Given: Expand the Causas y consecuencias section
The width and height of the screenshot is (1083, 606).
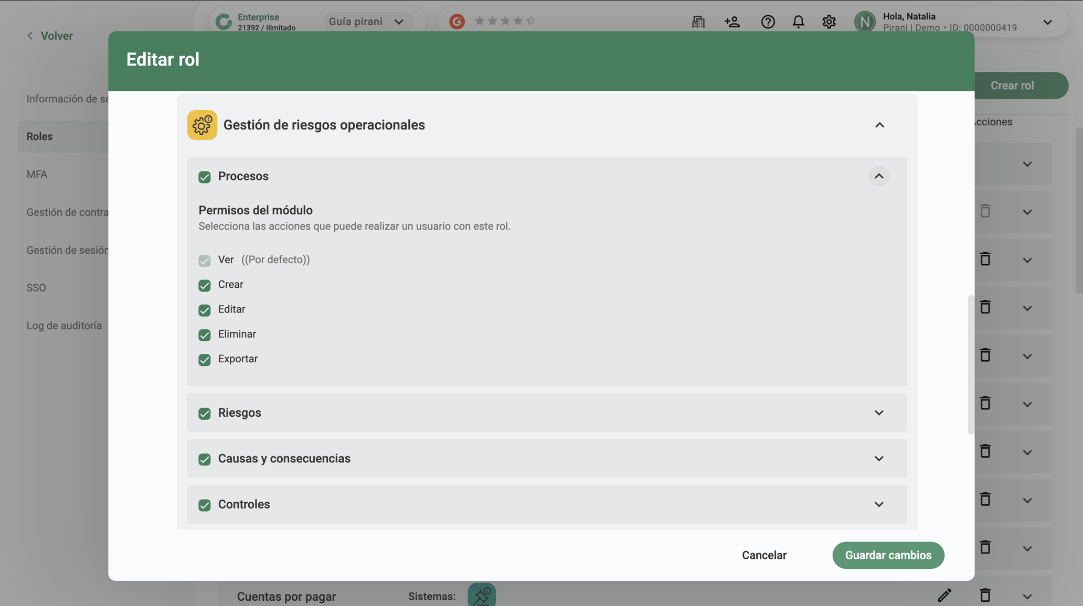Looking at the screenshot, I should click(x=879, y=458).
